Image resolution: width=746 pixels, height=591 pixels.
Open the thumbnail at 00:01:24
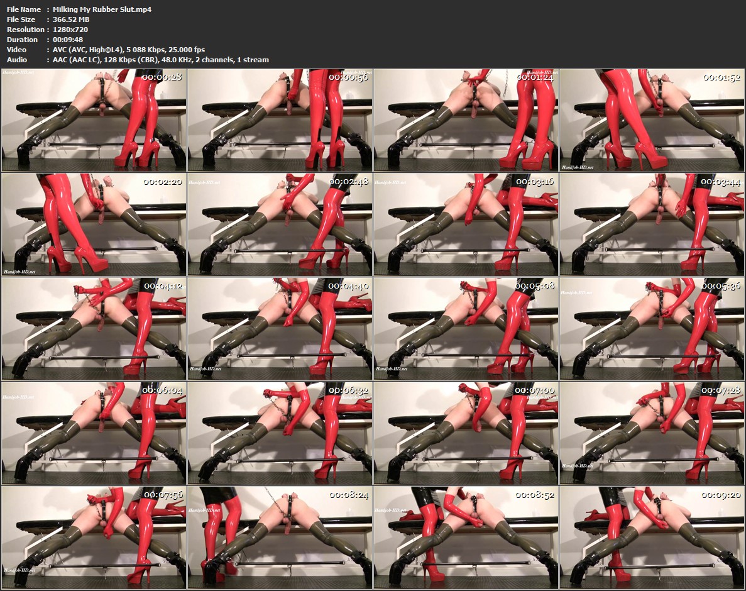[466, 120]
